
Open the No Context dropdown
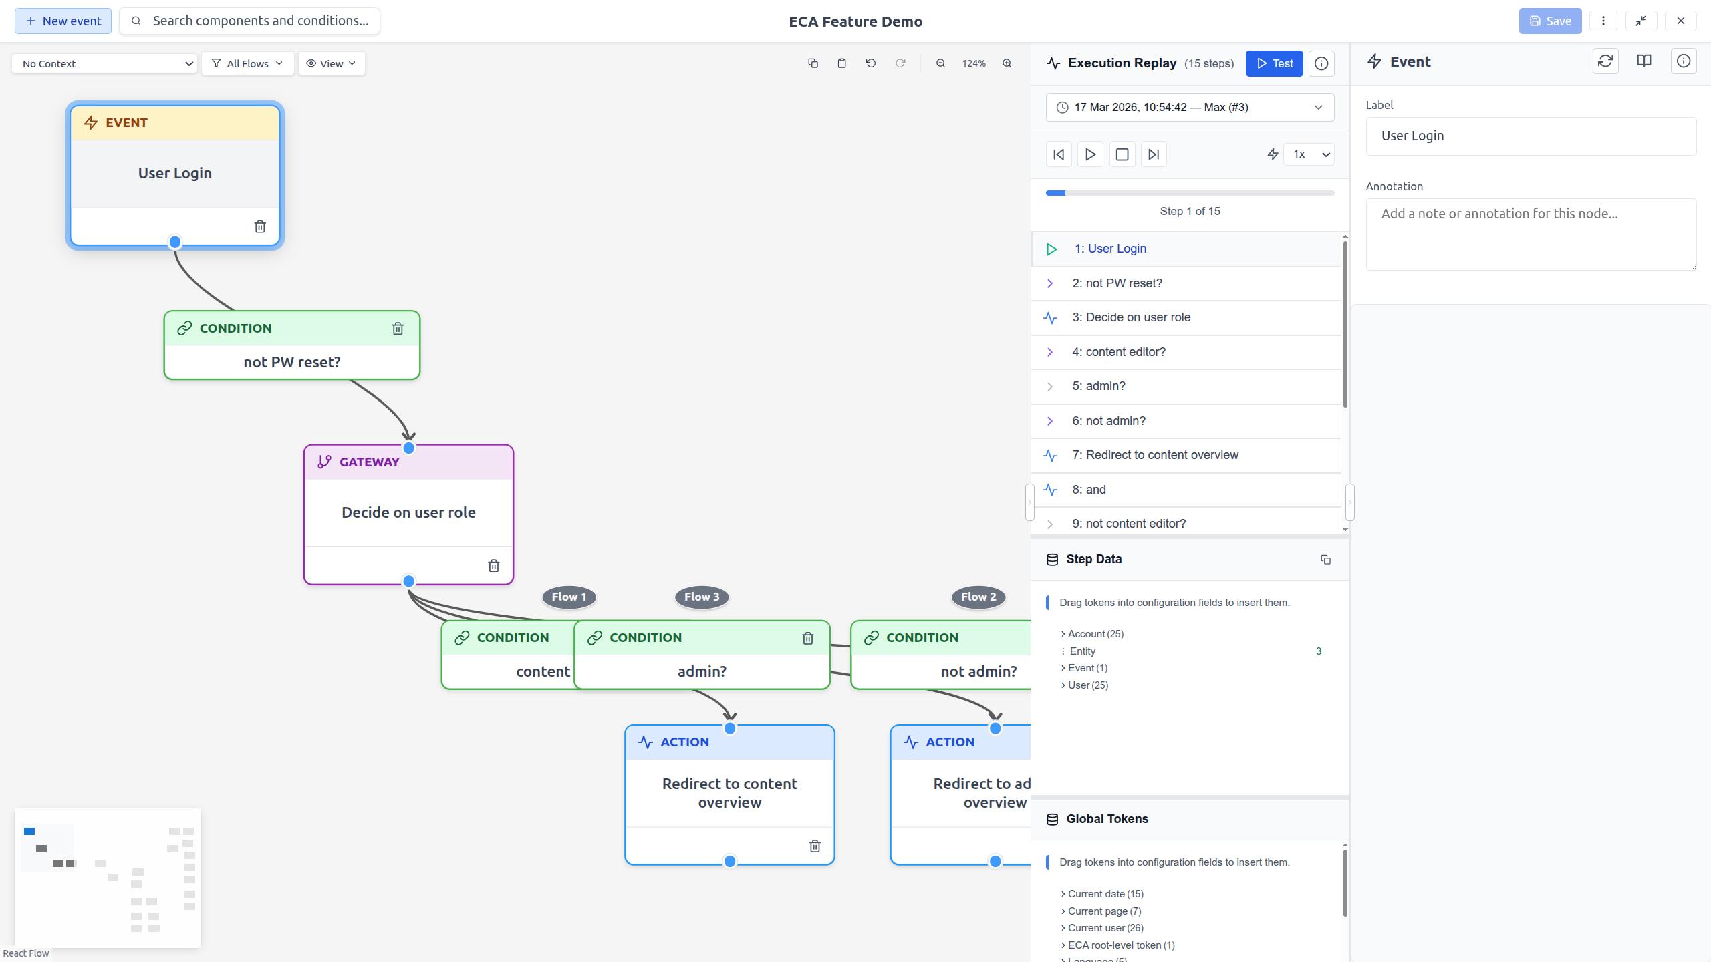[x=105, y=63]
